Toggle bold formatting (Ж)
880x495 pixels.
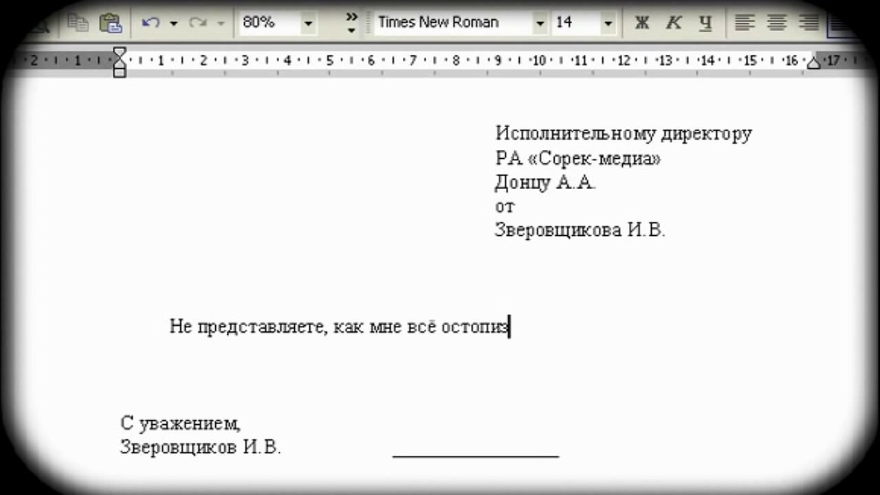click(x=642, y=23)
